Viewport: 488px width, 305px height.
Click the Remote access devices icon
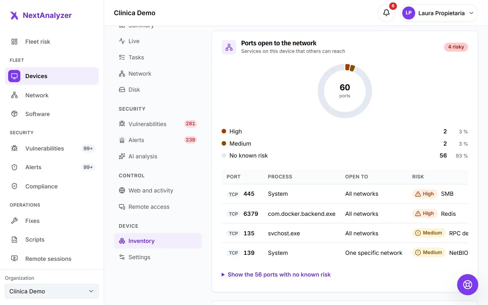tap(122, 207)
